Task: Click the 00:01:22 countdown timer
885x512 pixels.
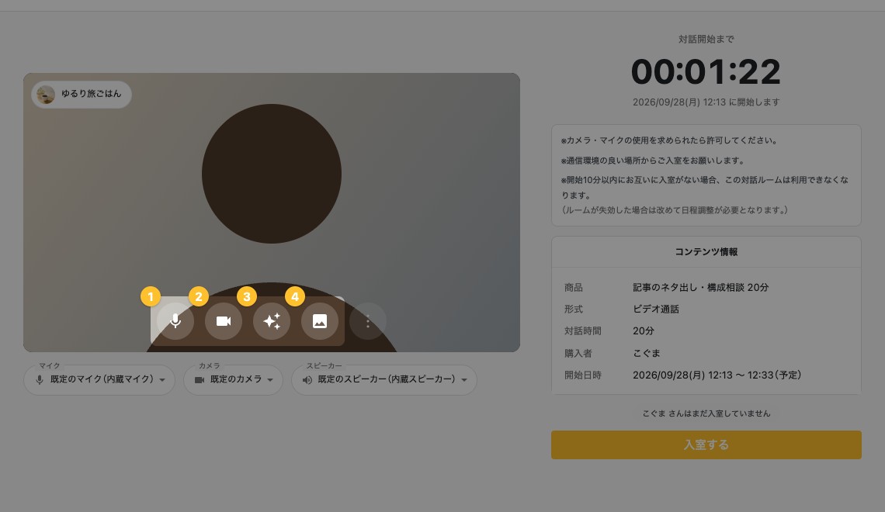Action: coord(706,72)
